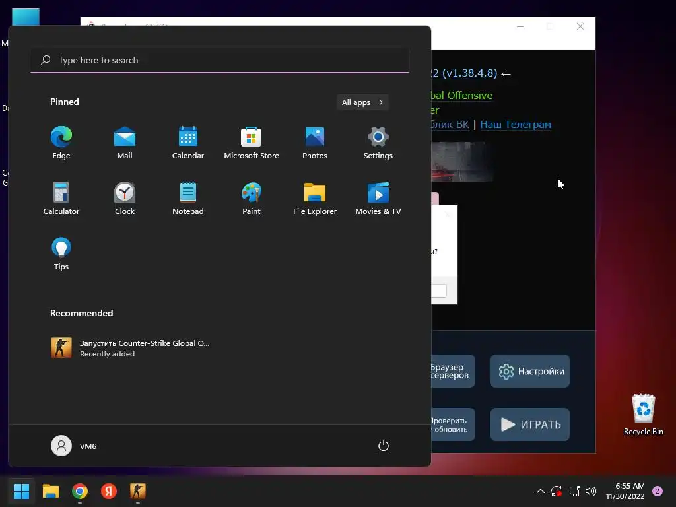
Task: Select the Recycle Bin desktop icon
Action: pyautogui.click(x=643, y=415)
